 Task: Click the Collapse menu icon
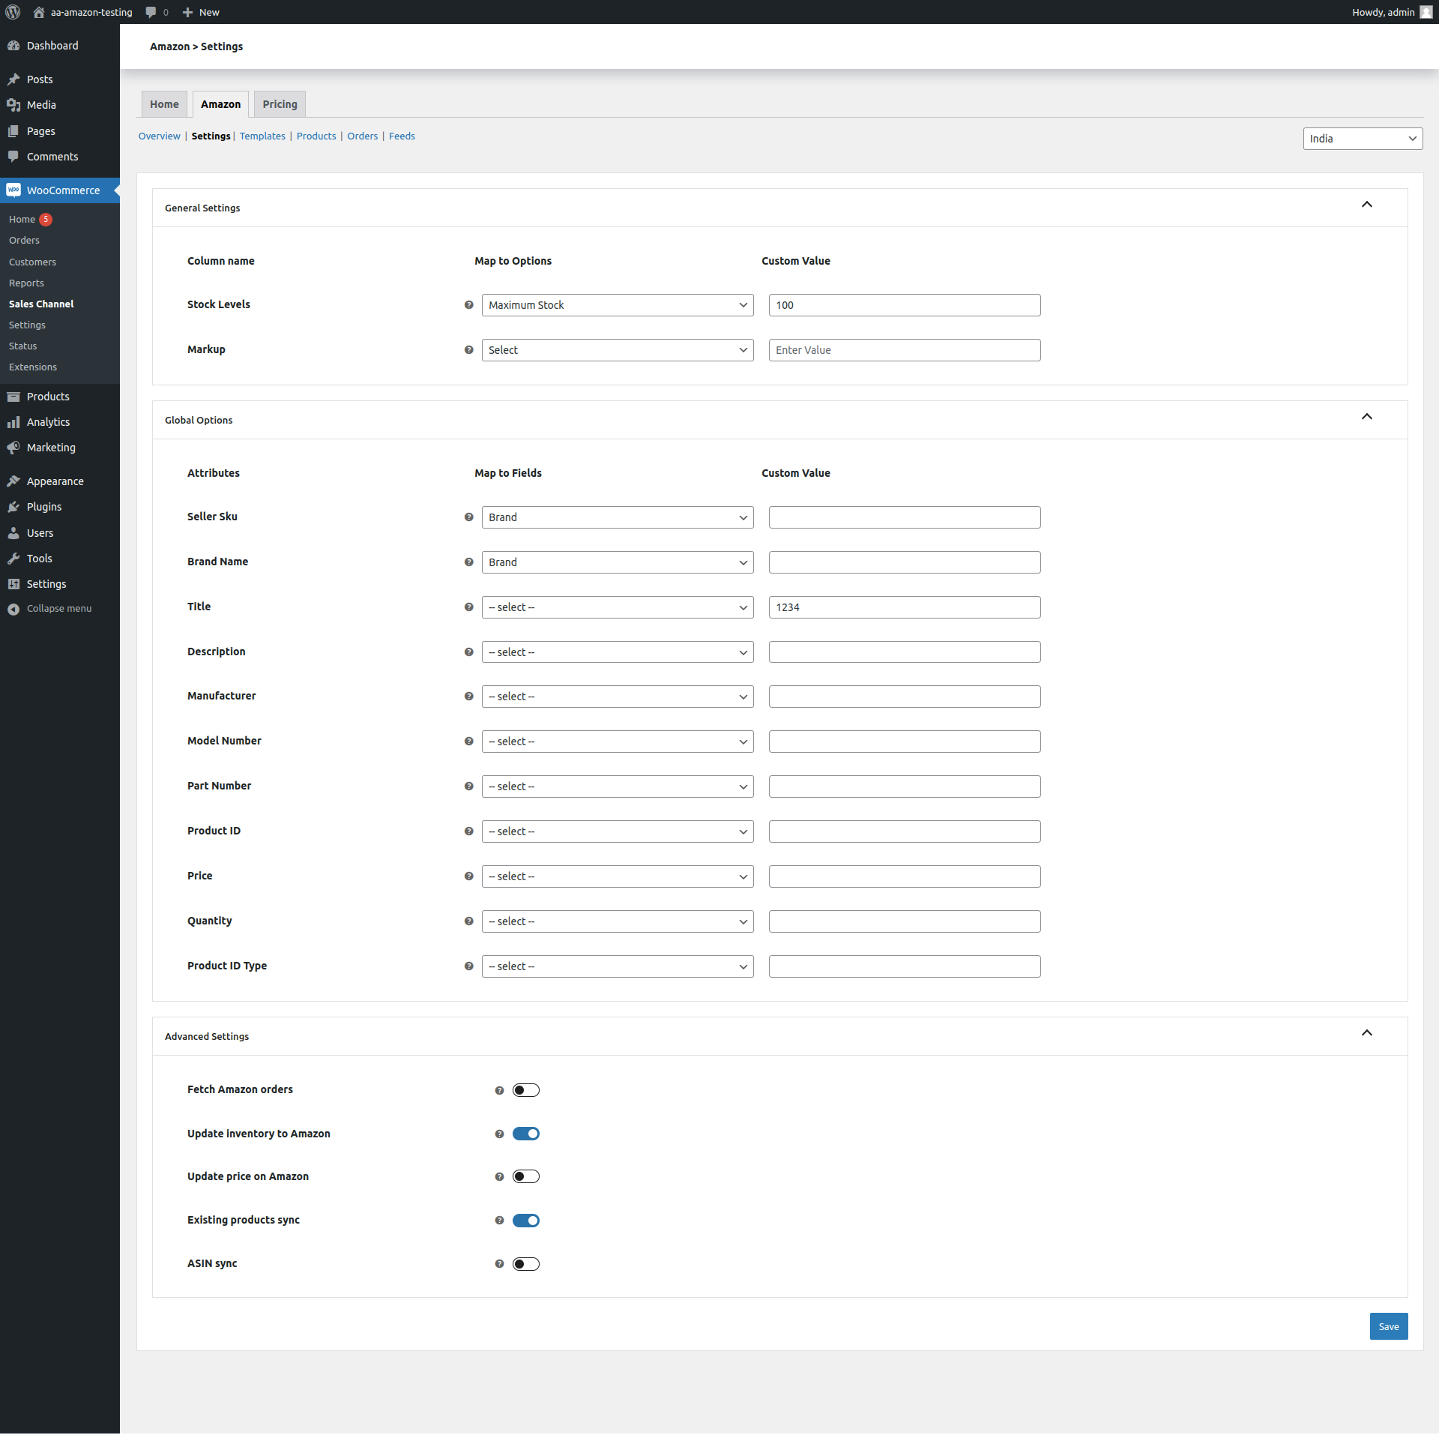[13, 609]
